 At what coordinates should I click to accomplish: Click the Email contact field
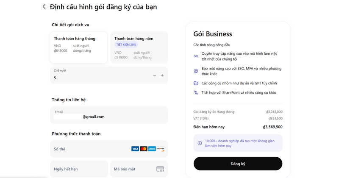[x=109, y=115]
